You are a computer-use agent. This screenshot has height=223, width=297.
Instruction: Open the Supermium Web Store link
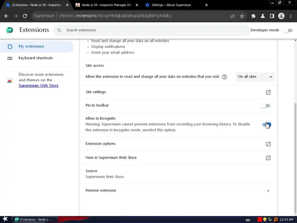39,86
